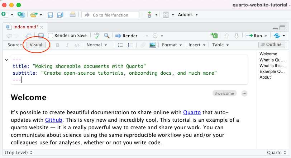Switch to Source editor mode
Image resolution: width=291 pixels, height=158 pixels.
tap(15, 45)
